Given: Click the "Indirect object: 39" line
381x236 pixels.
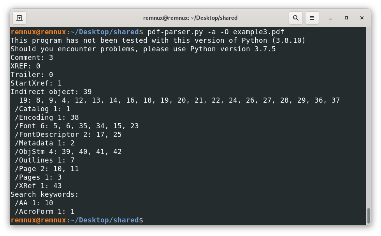Looking at the screenshot, I should click(x=51, y=92).
